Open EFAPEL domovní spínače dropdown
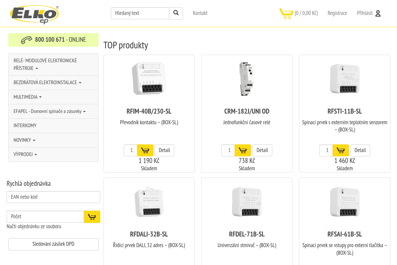 (x=53, y=111)
